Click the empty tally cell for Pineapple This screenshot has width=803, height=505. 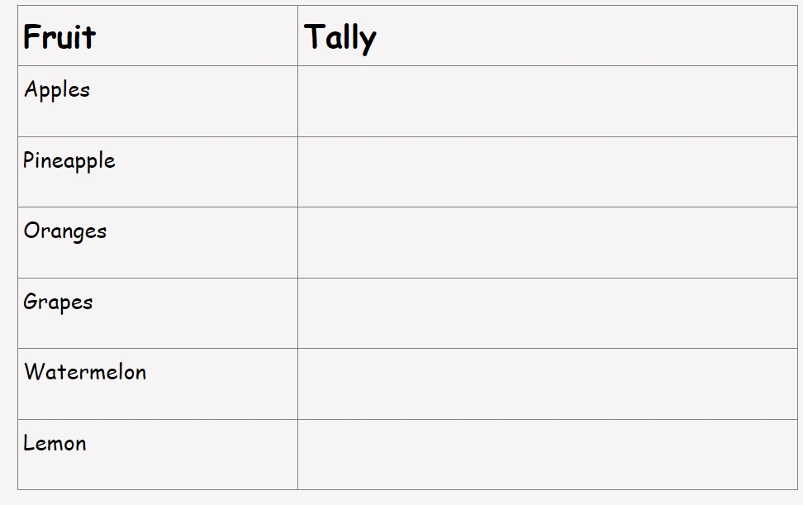(x=548, y=172)
